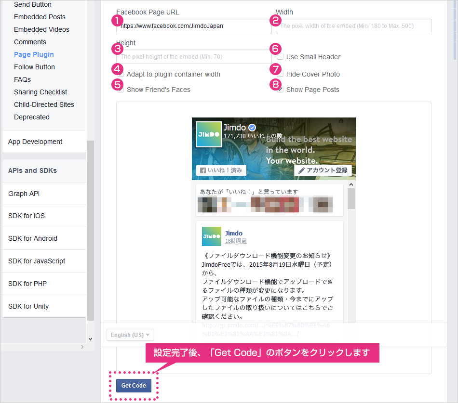Uncheck the Show Page Posts checkbox
The height and width of the screenshot is (403, 458).
280,89
